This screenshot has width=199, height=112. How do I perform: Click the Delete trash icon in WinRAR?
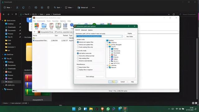[x=65, y=26]
